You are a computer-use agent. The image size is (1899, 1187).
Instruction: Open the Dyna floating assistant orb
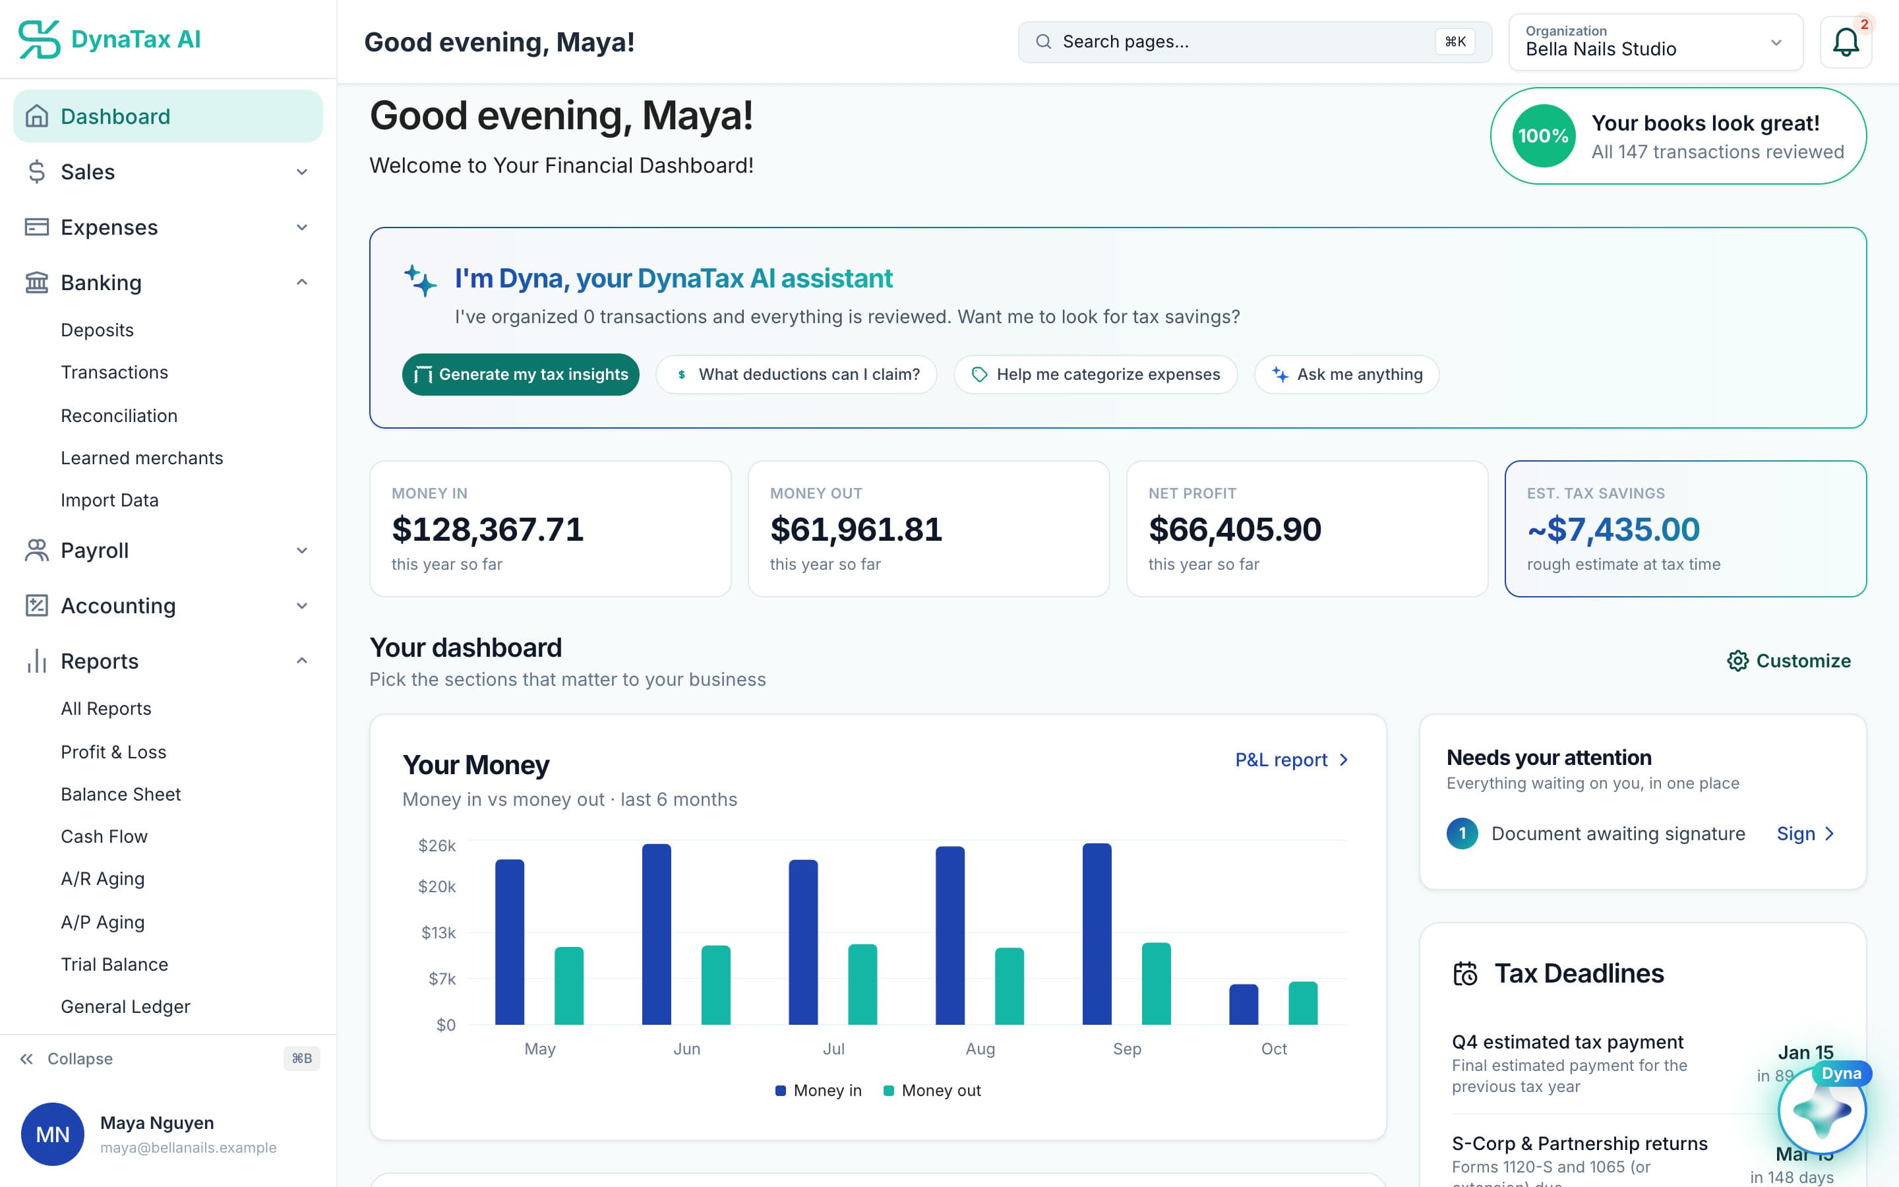(x=1822, y=1110)
